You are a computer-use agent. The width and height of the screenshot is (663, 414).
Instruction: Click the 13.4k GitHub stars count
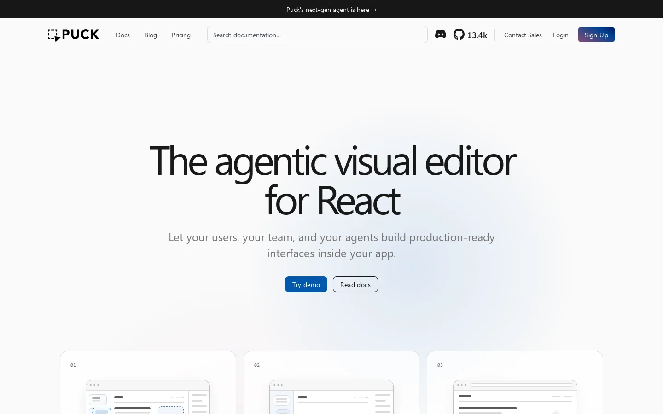pos(477,35)
